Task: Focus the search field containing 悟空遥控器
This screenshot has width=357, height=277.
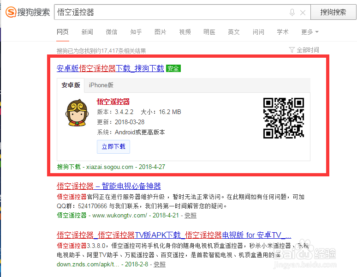Action: (182, 12)
